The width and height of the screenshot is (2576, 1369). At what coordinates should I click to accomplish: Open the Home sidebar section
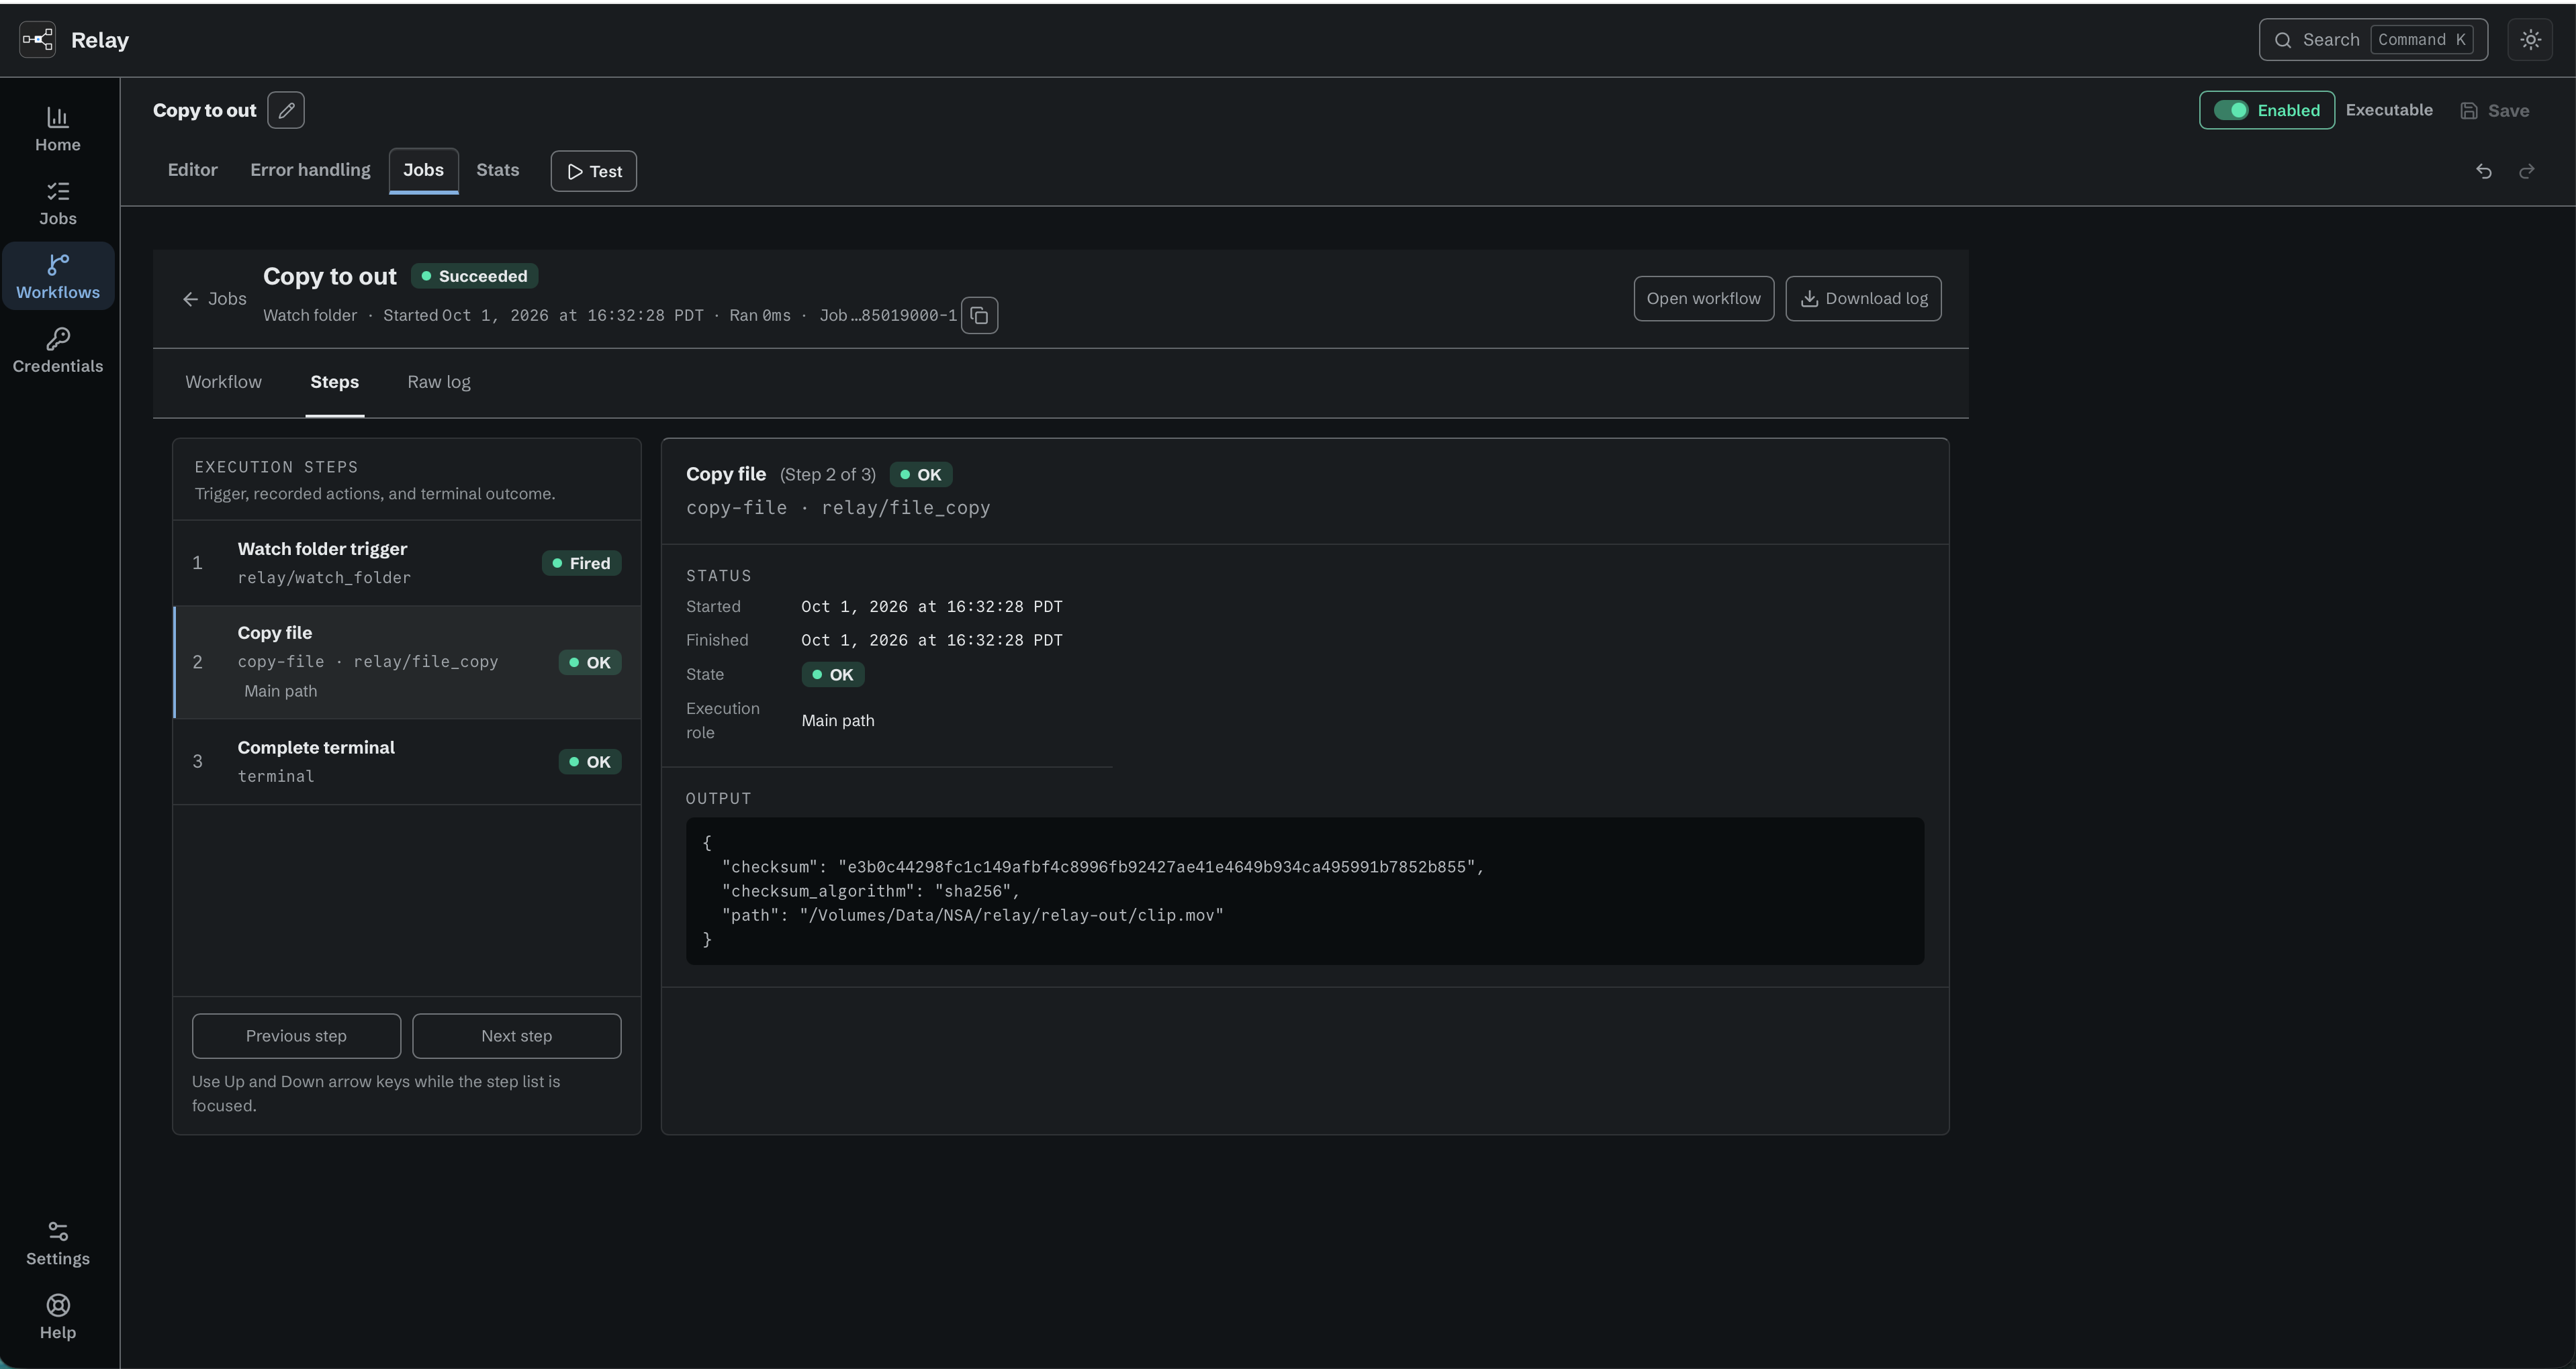point(58,130)
